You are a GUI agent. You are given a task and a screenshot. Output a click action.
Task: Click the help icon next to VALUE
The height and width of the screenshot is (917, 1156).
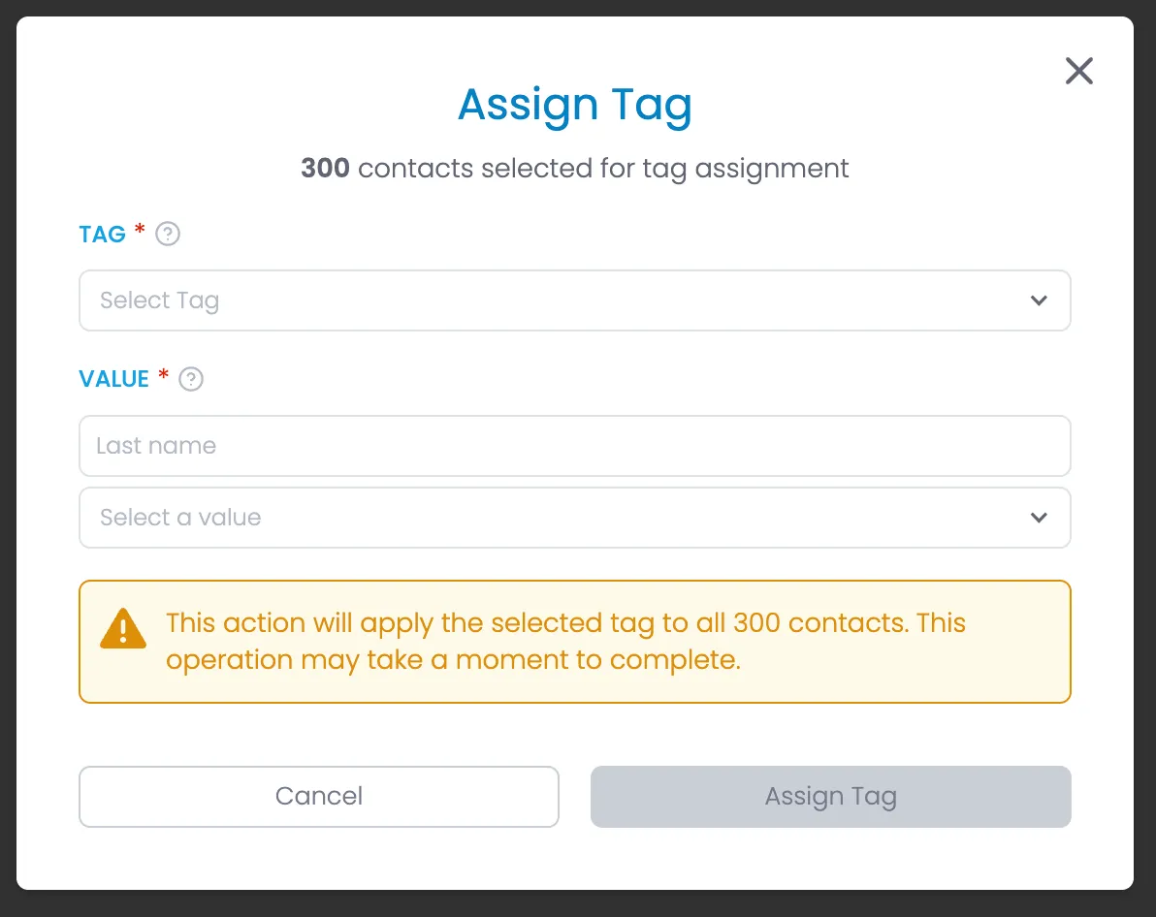coord(191,379)
